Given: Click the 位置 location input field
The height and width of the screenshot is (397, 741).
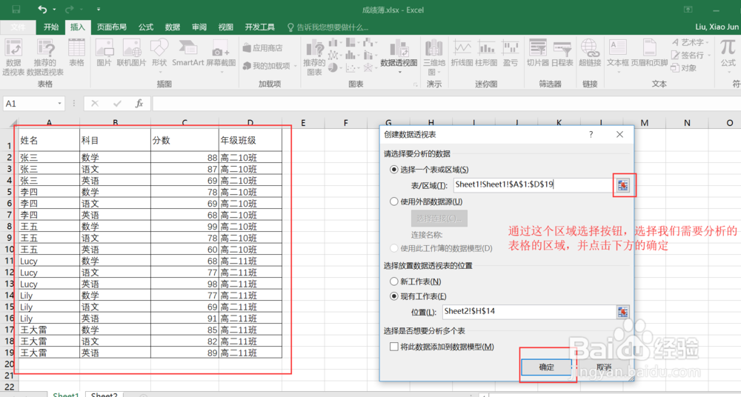Looking at the screenshot, I should 529,312.
